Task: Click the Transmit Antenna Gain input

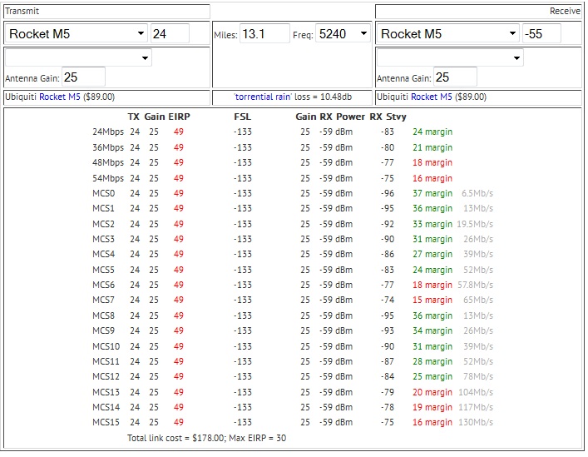Action: click(82, 77)
